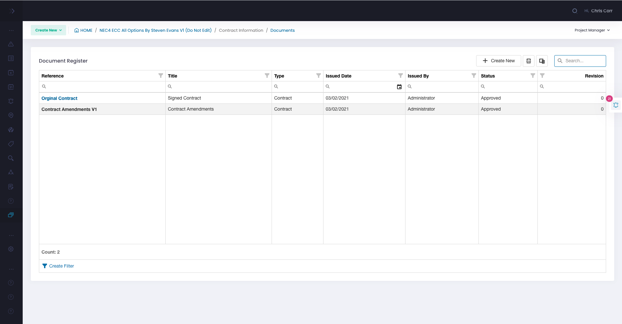622x324 pixels.
Task: Sort by the Status column header
Action: click(x=488, y=76)
